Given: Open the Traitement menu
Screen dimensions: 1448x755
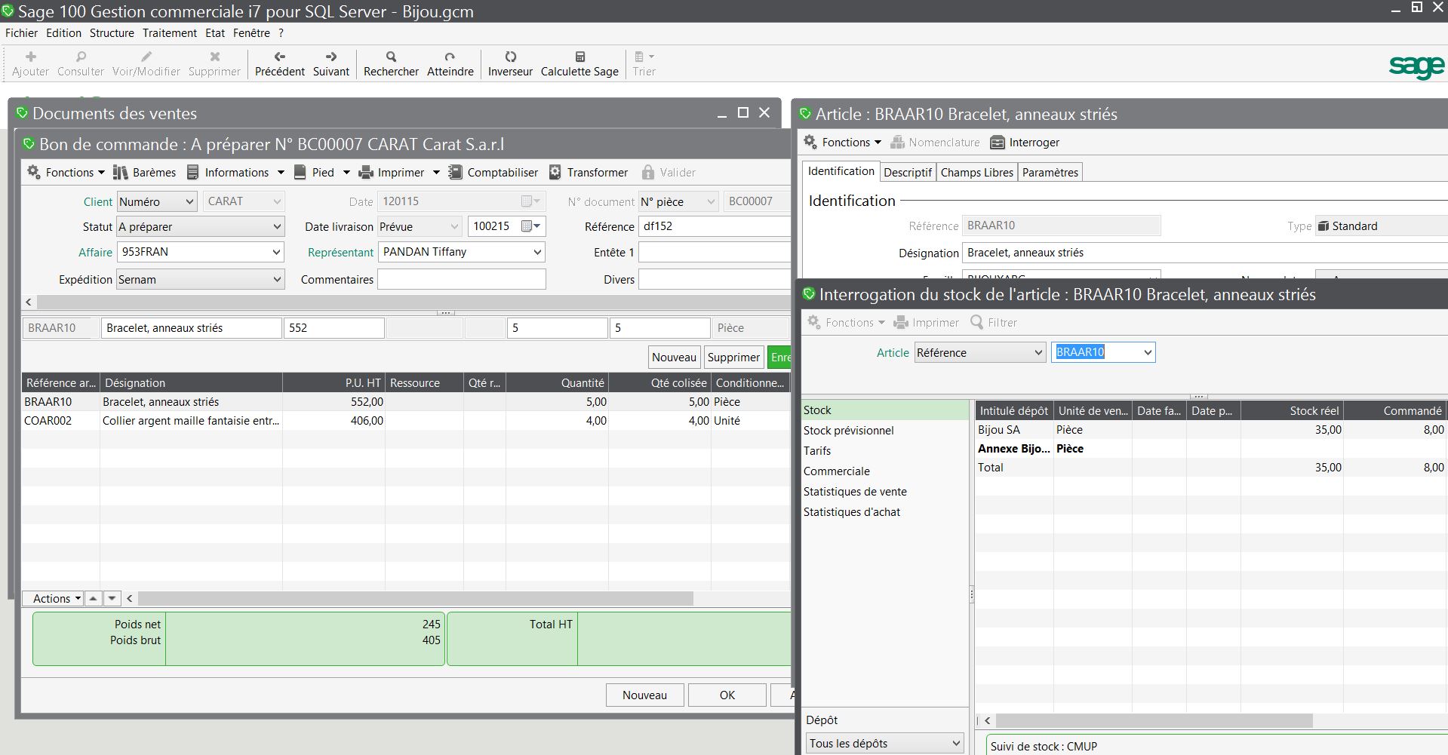Looking at the screenshot, I should (170, 33).
